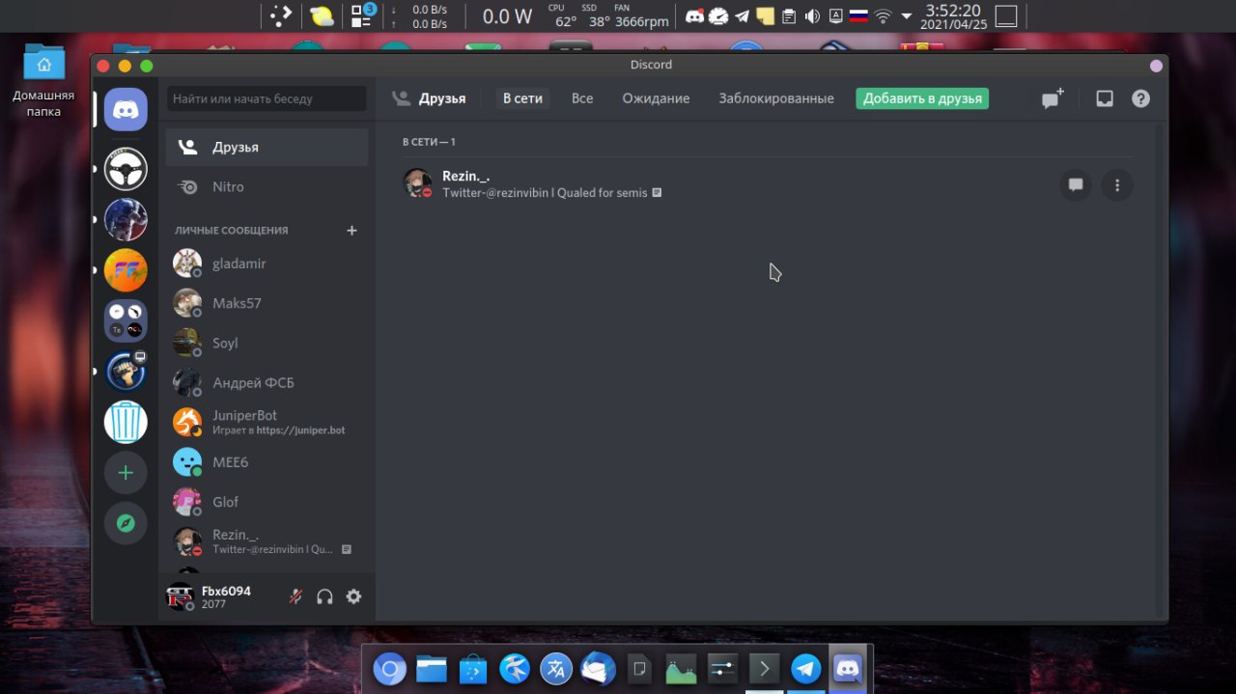This screenshot has height=694, width=1236.
Task: Open the Wi-Fi network tray icon
Action: [x=883, y=16]
